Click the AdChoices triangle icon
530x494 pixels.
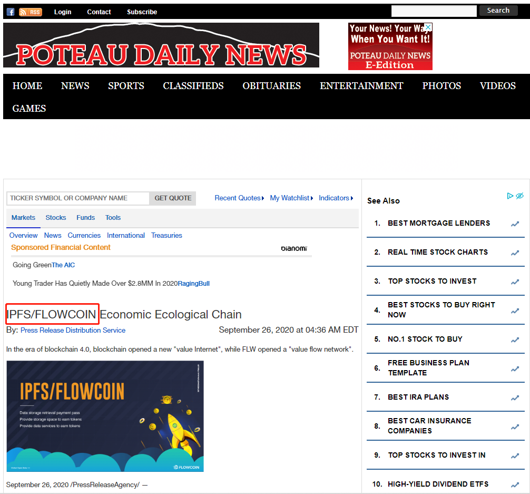coord(510,196)
